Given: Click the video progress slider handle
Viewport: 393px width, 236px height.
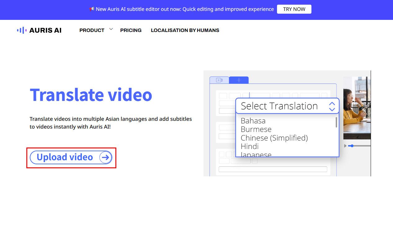Looking at the screenshot, I should click(x=352, y=146).
